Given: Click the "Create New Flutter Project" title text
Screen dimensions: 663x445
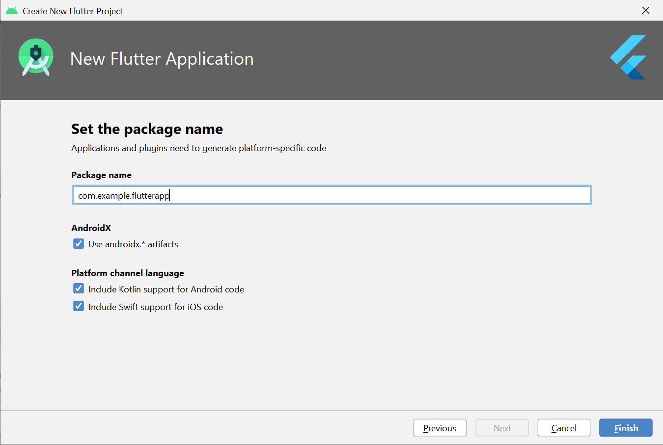Looking at the screenshot, I should tap(73, 10).
